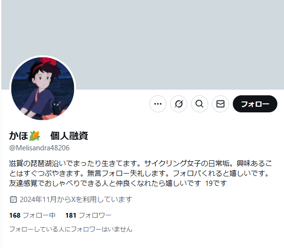This screenshot has height=248, width=284.
Task: Open the profile search magnifier icon
Action: [x=200, y=104]
